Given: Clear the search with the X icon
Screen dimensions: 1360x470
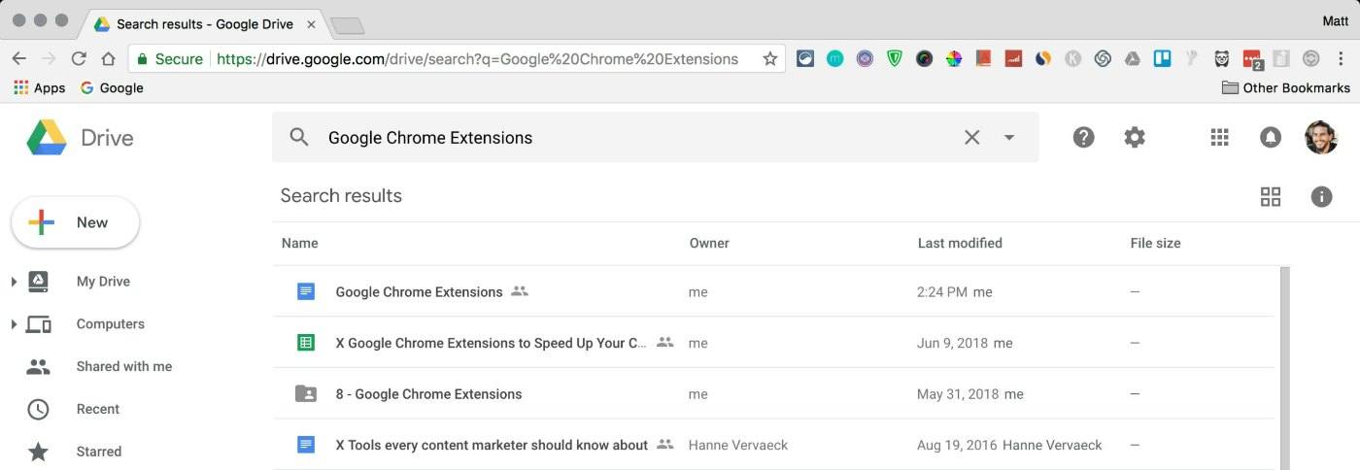Looking at the screenshot, I should point(971,137).
